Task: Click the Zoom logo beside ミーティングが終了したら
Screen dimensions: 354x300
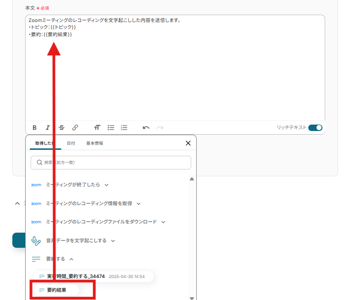Action: pos(36,185)
